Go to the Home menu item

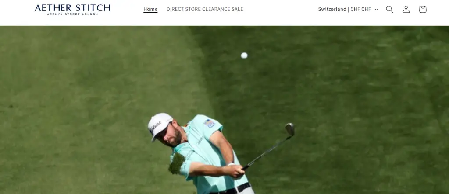coord(150,9)
